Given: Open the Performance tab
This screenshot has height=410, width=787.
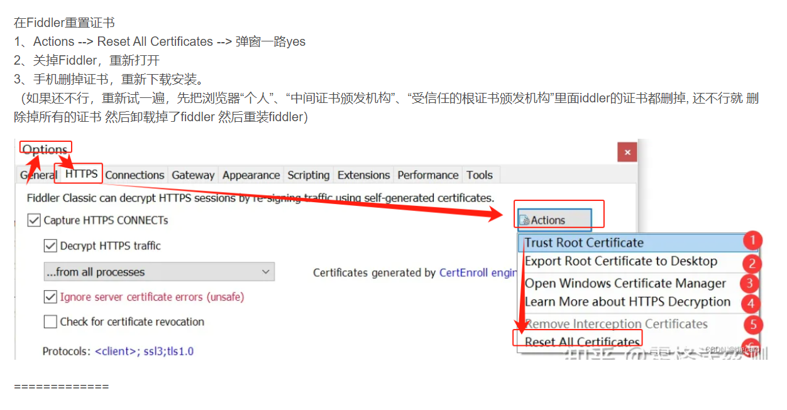Looking at the screenshot, I should (x=427, y=175).
